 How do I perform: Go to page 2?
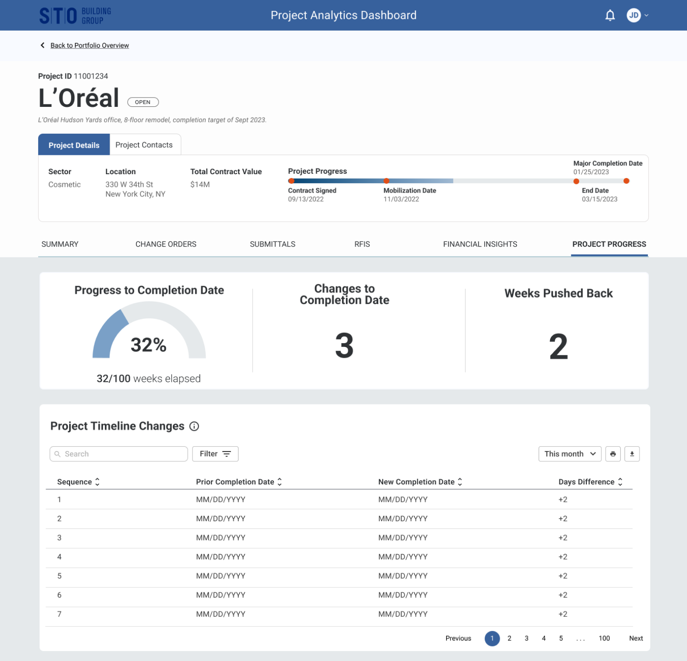coord(509,638)
